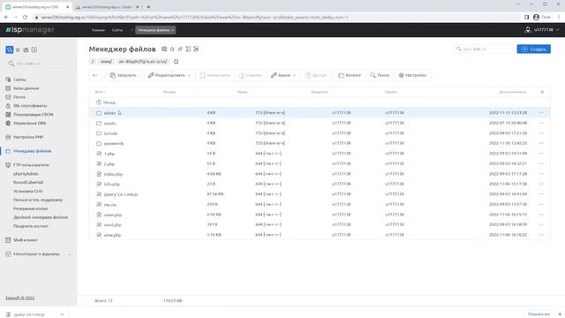Image resolution: width=565 pixels, height=318 pixels.
Task: Go to root '/' breadcrumb
Action: [x=93, y=62]
